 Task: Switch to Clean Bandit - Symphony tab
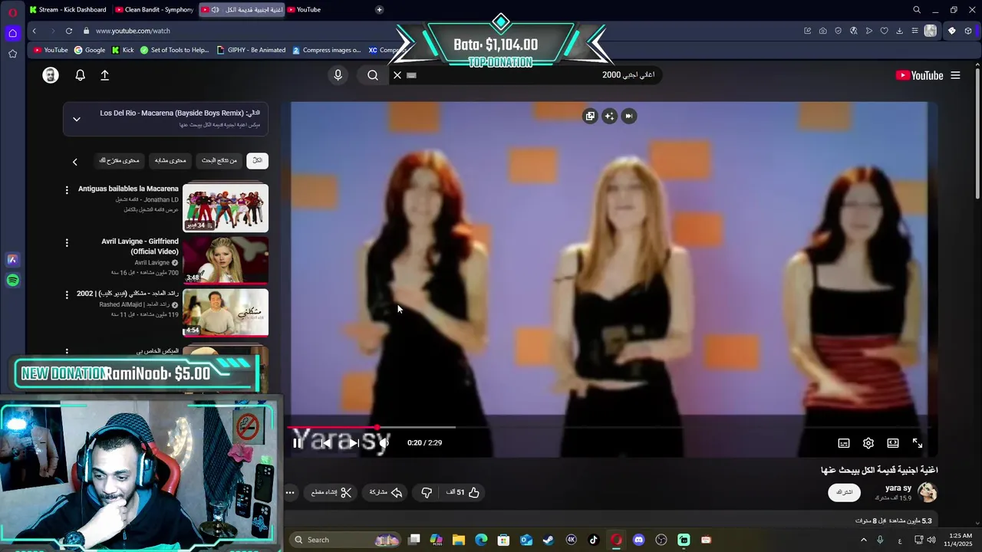[x=153, y=9]
